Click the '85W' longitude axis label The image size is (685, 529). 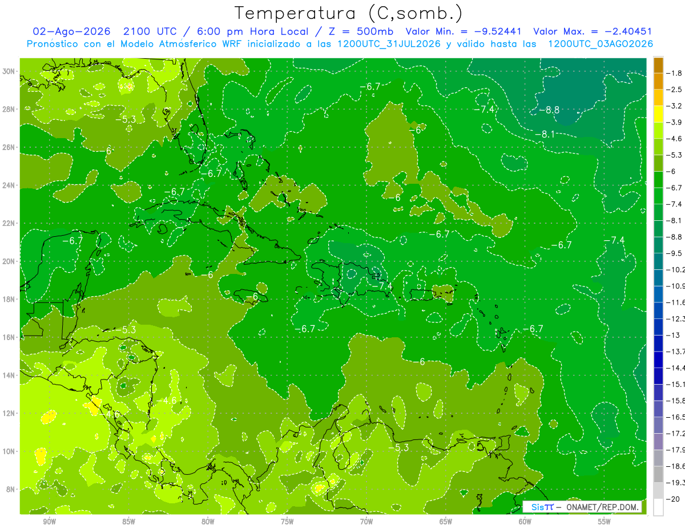[129, 522]
